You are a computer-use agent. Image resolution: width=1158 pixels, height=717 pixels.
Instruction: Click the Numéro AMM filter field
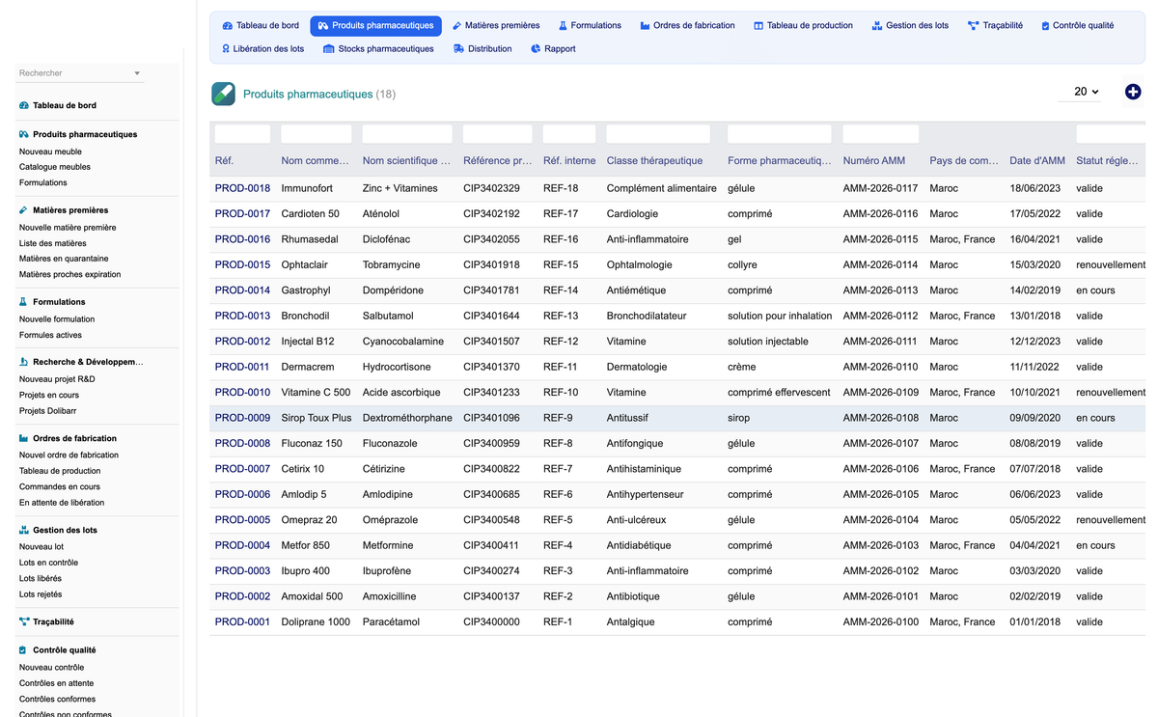point(880,134)
